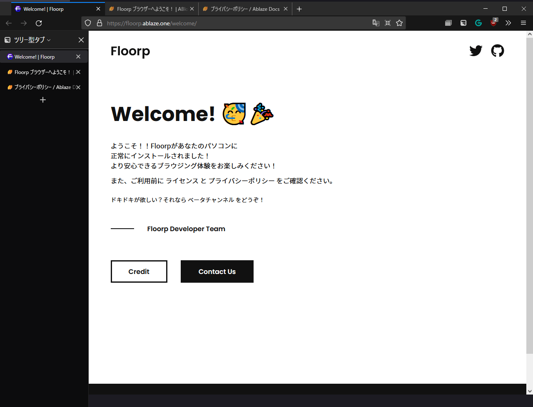Viewport: 533px width, 407px height.
Task: Click the page vertical scrollbar thumb
Action: click(530, 195)
